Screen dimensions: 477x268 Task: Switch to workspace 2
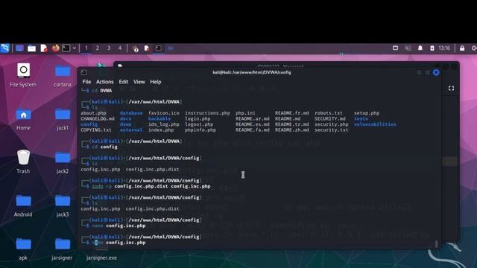pos(98,48)
